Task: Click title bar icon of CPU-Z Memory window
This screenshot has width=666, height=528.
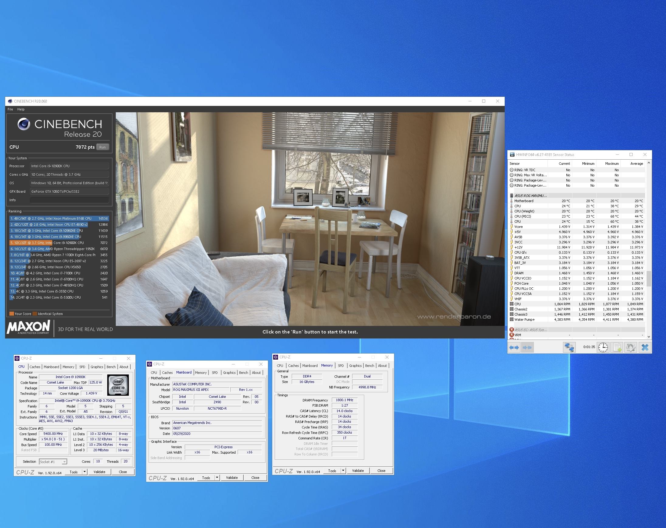Action: tap(276, 357)
